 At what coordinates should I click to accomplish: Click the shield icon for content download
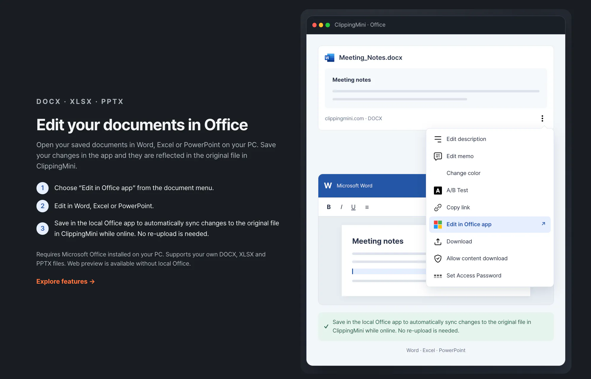point(438,258)
